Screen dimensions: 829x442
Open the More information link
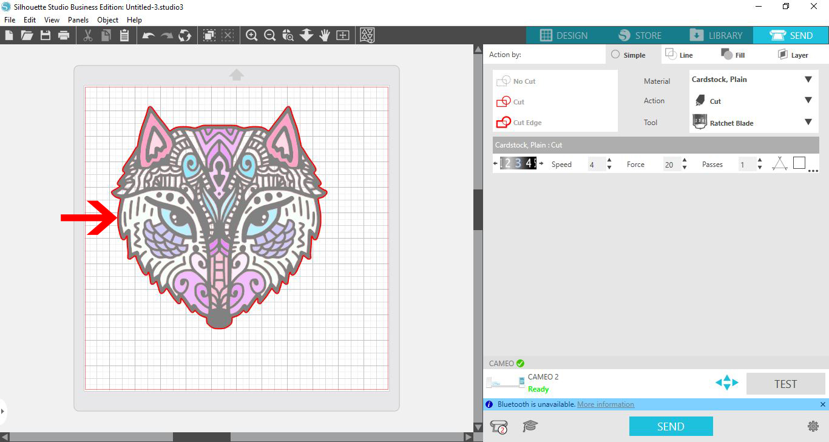point(606,404)
